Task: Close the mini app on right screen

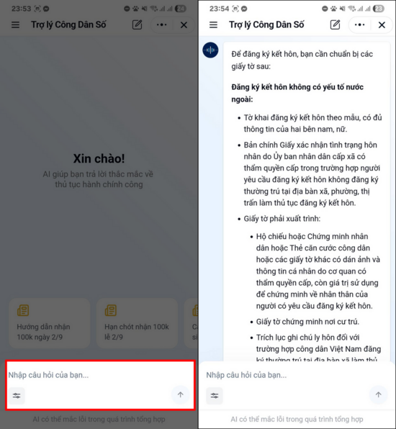Action: 382,25
